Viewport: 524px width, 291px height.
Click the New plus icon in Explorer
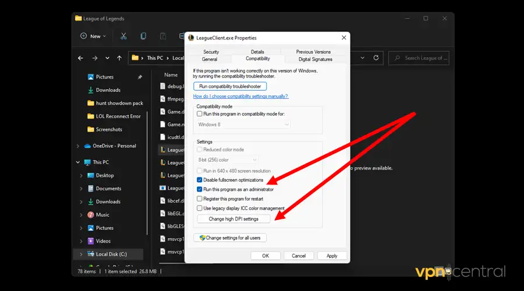(x=83, y=36)
